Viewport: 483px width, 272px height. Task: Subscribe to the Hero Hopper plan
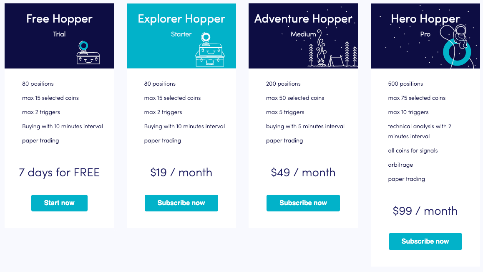coord(425,241)
